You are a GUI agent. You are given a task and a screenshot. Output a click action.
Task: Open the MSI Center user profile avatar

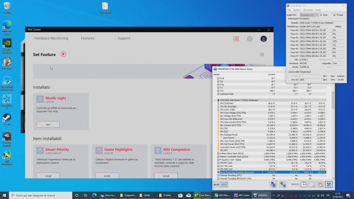coord(264,39)
